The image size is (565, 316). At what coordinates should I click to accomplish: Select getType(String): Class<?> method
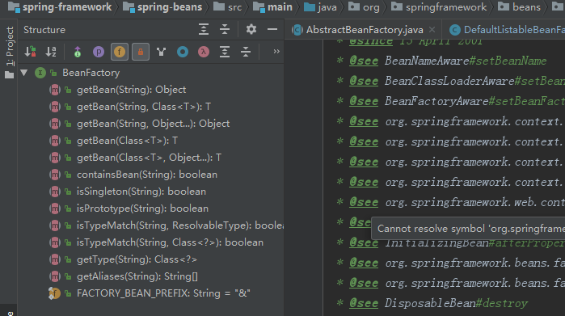[137, 259]
